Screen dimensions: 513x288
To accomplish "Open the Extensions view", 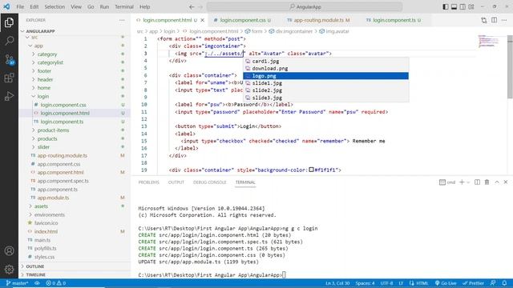I will point(9,78).
